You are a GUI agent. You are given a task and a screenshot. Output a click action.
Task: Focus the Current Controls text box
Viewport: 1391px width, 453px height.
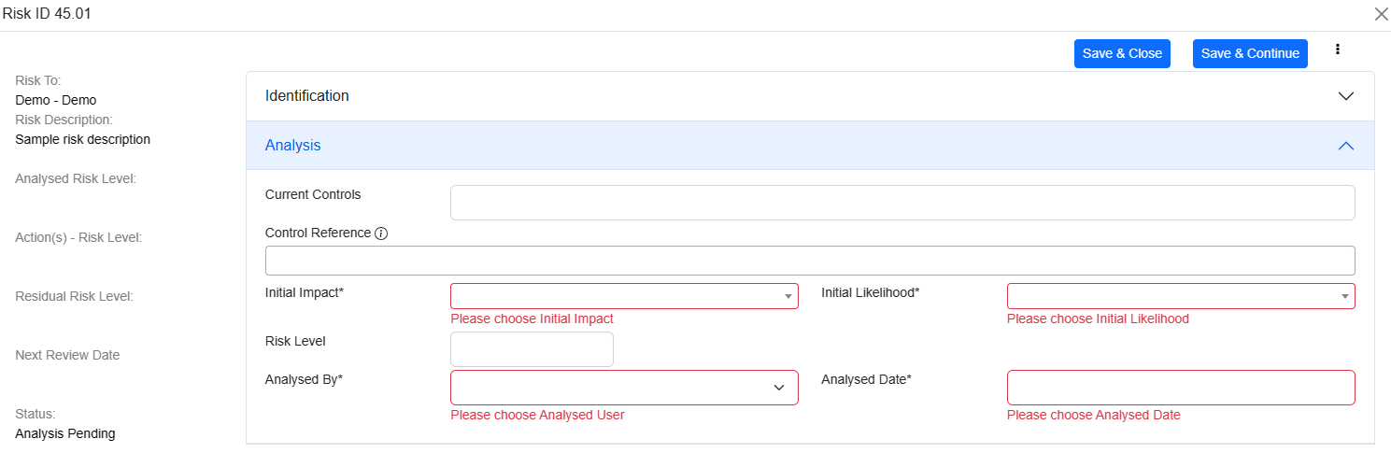pyautogui.click(x=901, y=203)
